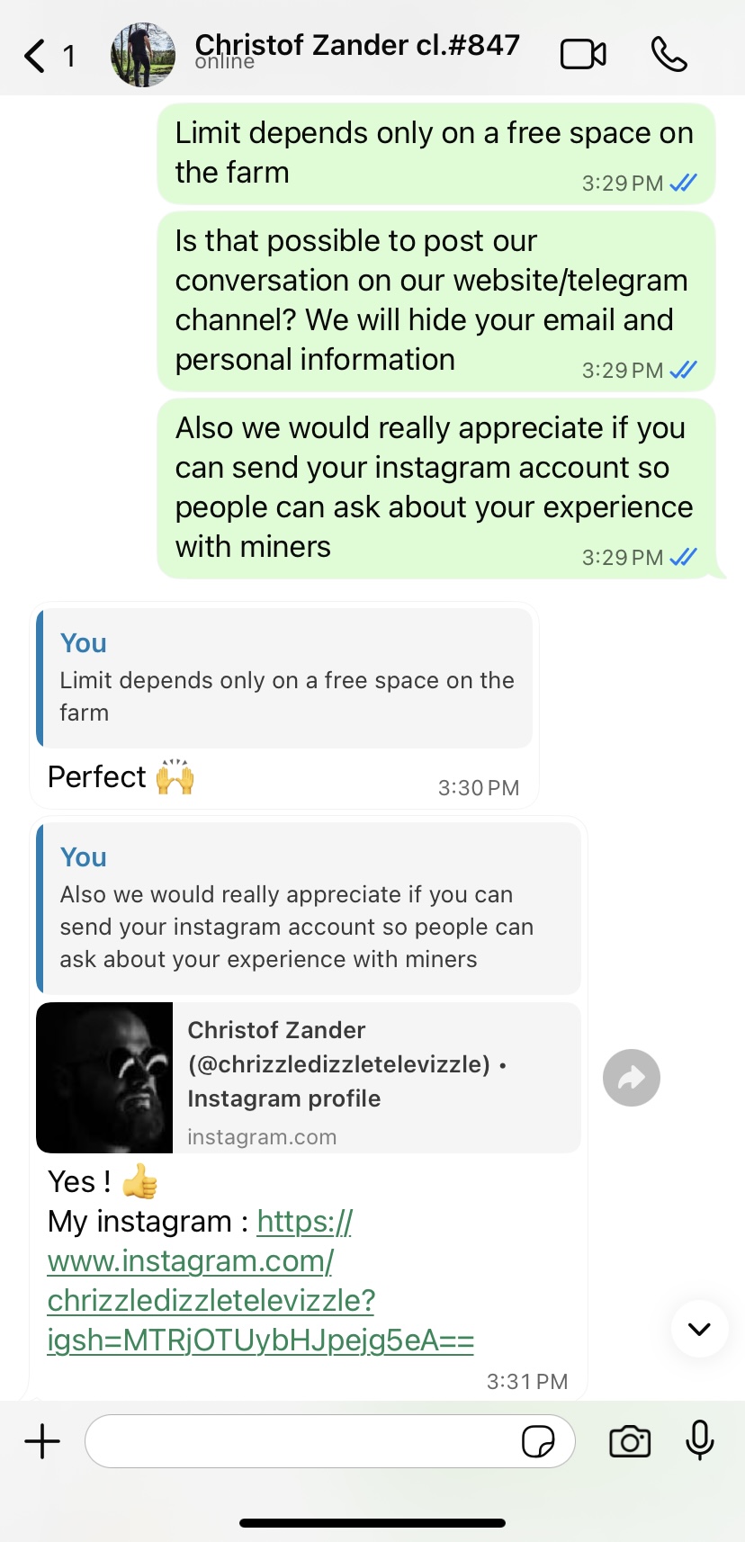Screen dimensions: 745x1542
Task: Open the Instagram profile link preview card
Action: (375, 1078)
